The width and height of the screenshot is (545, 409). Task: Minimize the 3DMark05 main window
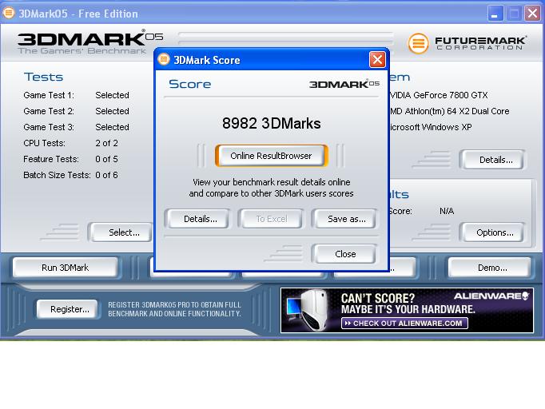[495, 14]
